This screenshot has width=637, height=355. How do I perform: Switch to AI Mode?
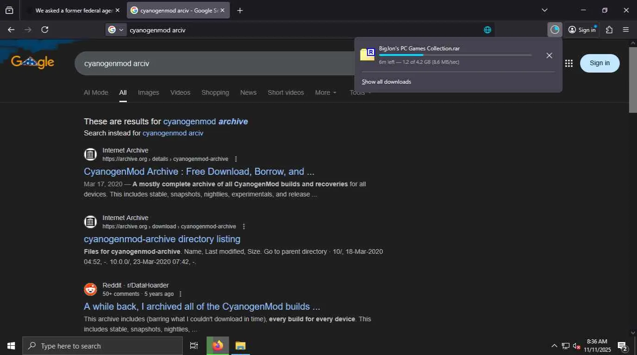(96, 92)
